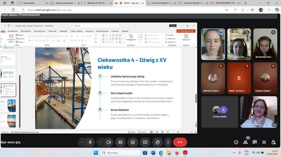Click the self-view tile of woman with glasses
This screenshot has width=281, height=157.
259,112
